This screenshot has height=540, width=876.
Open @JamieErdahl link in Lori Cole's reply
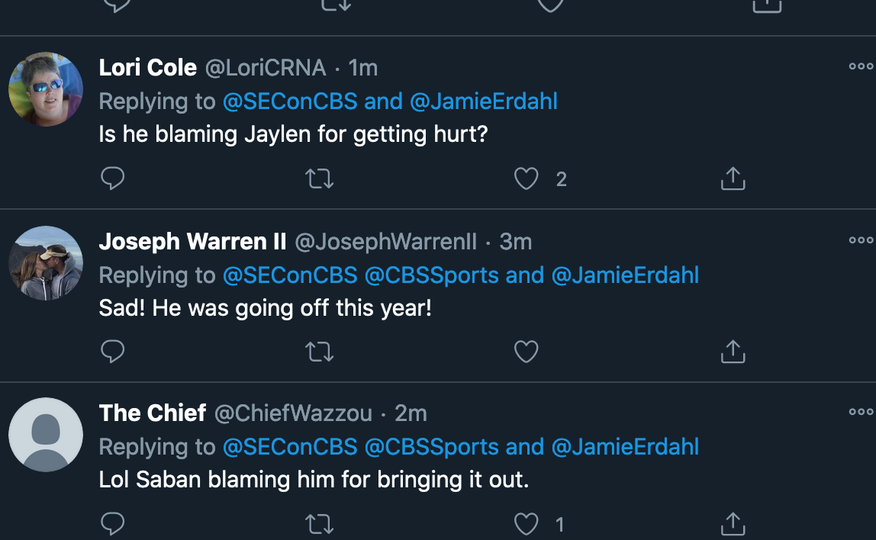pos(483,101)
